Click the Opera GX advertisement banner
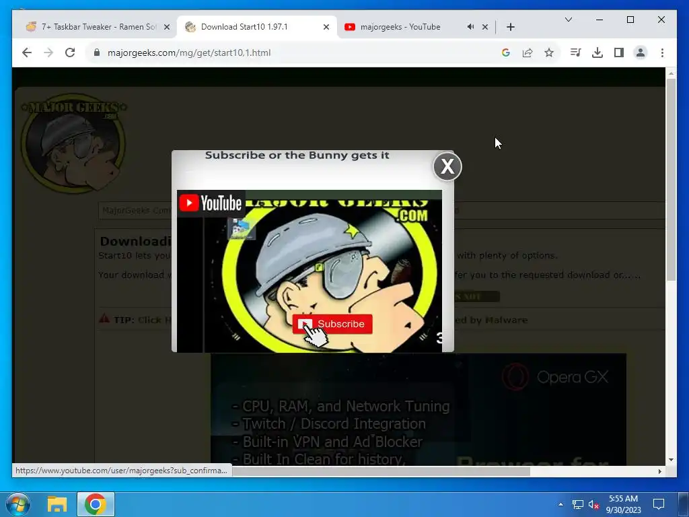The width and height of the screenshot is (689, 517). 419,409
